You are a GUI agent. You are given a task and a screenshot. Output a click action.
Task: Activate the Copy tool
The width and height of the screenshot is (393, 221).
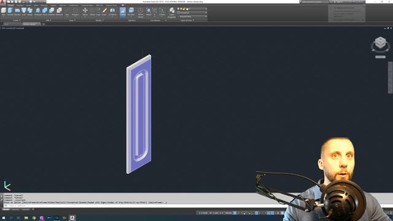[x=98, y=11]
